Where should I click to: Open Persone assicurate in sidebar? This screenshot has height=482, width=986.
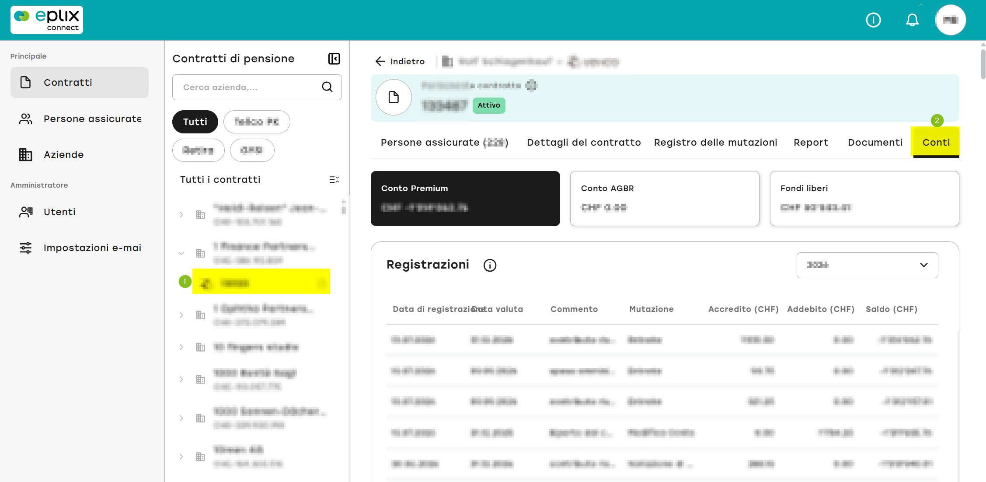(x=80, y=119)
